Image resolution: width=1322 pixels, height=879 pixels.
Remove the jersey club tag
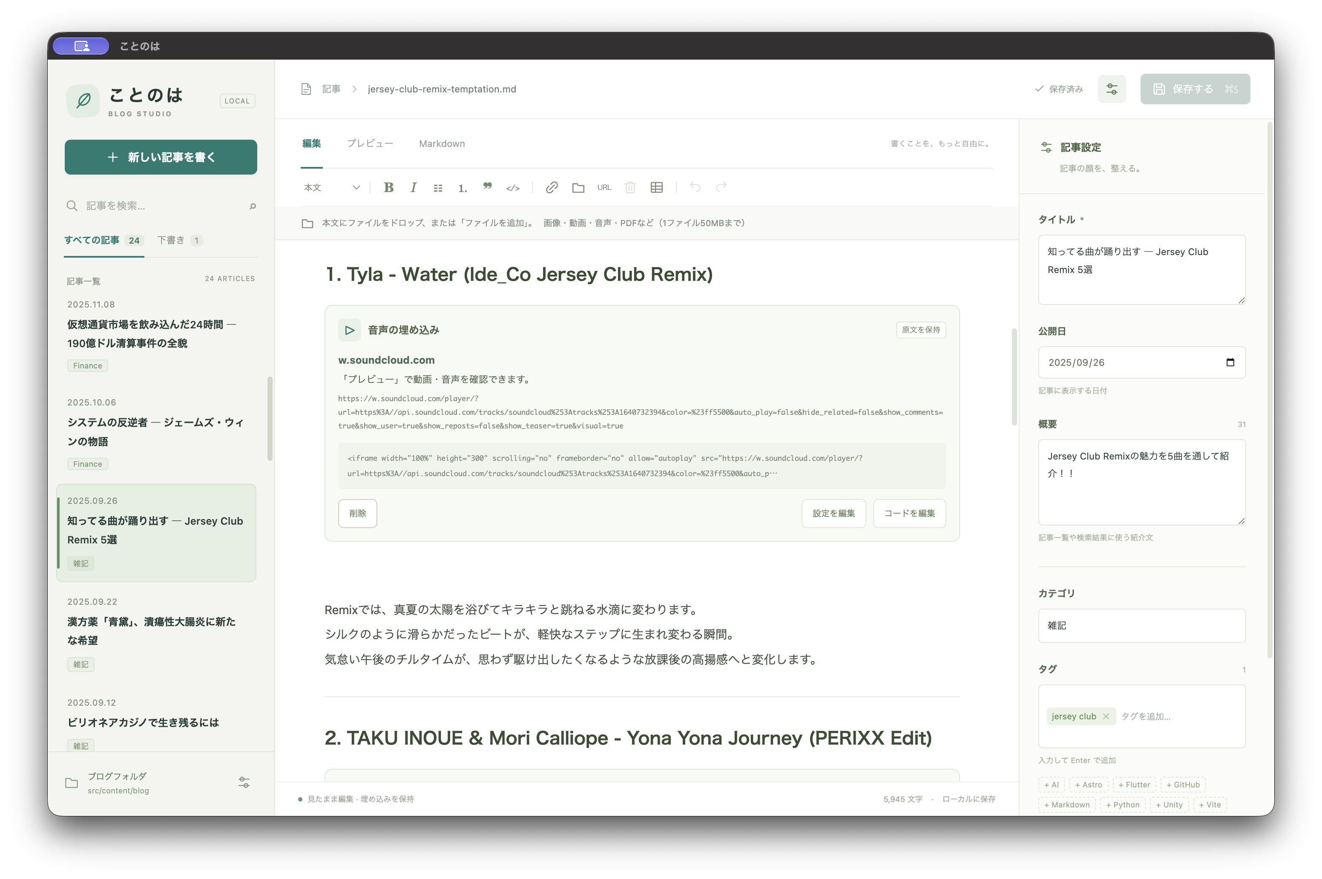pos(1106,716)
